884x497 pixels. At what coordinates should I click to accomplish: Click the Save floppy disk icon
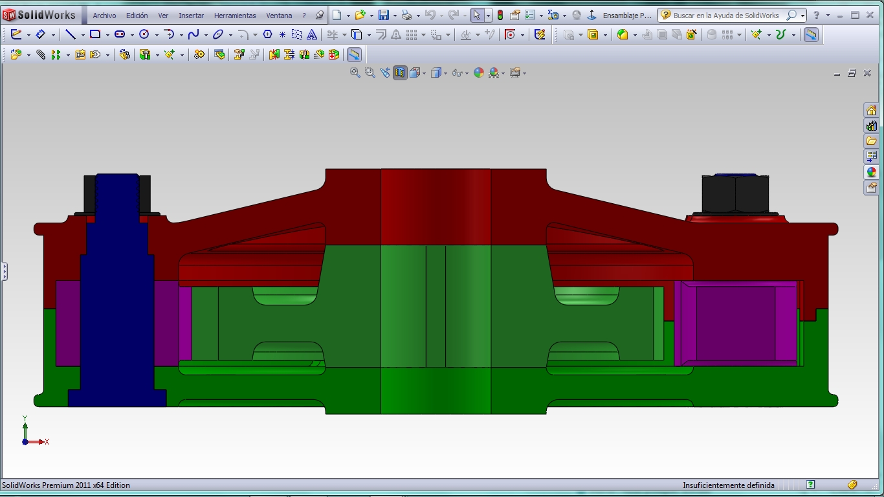click(384, 15)
